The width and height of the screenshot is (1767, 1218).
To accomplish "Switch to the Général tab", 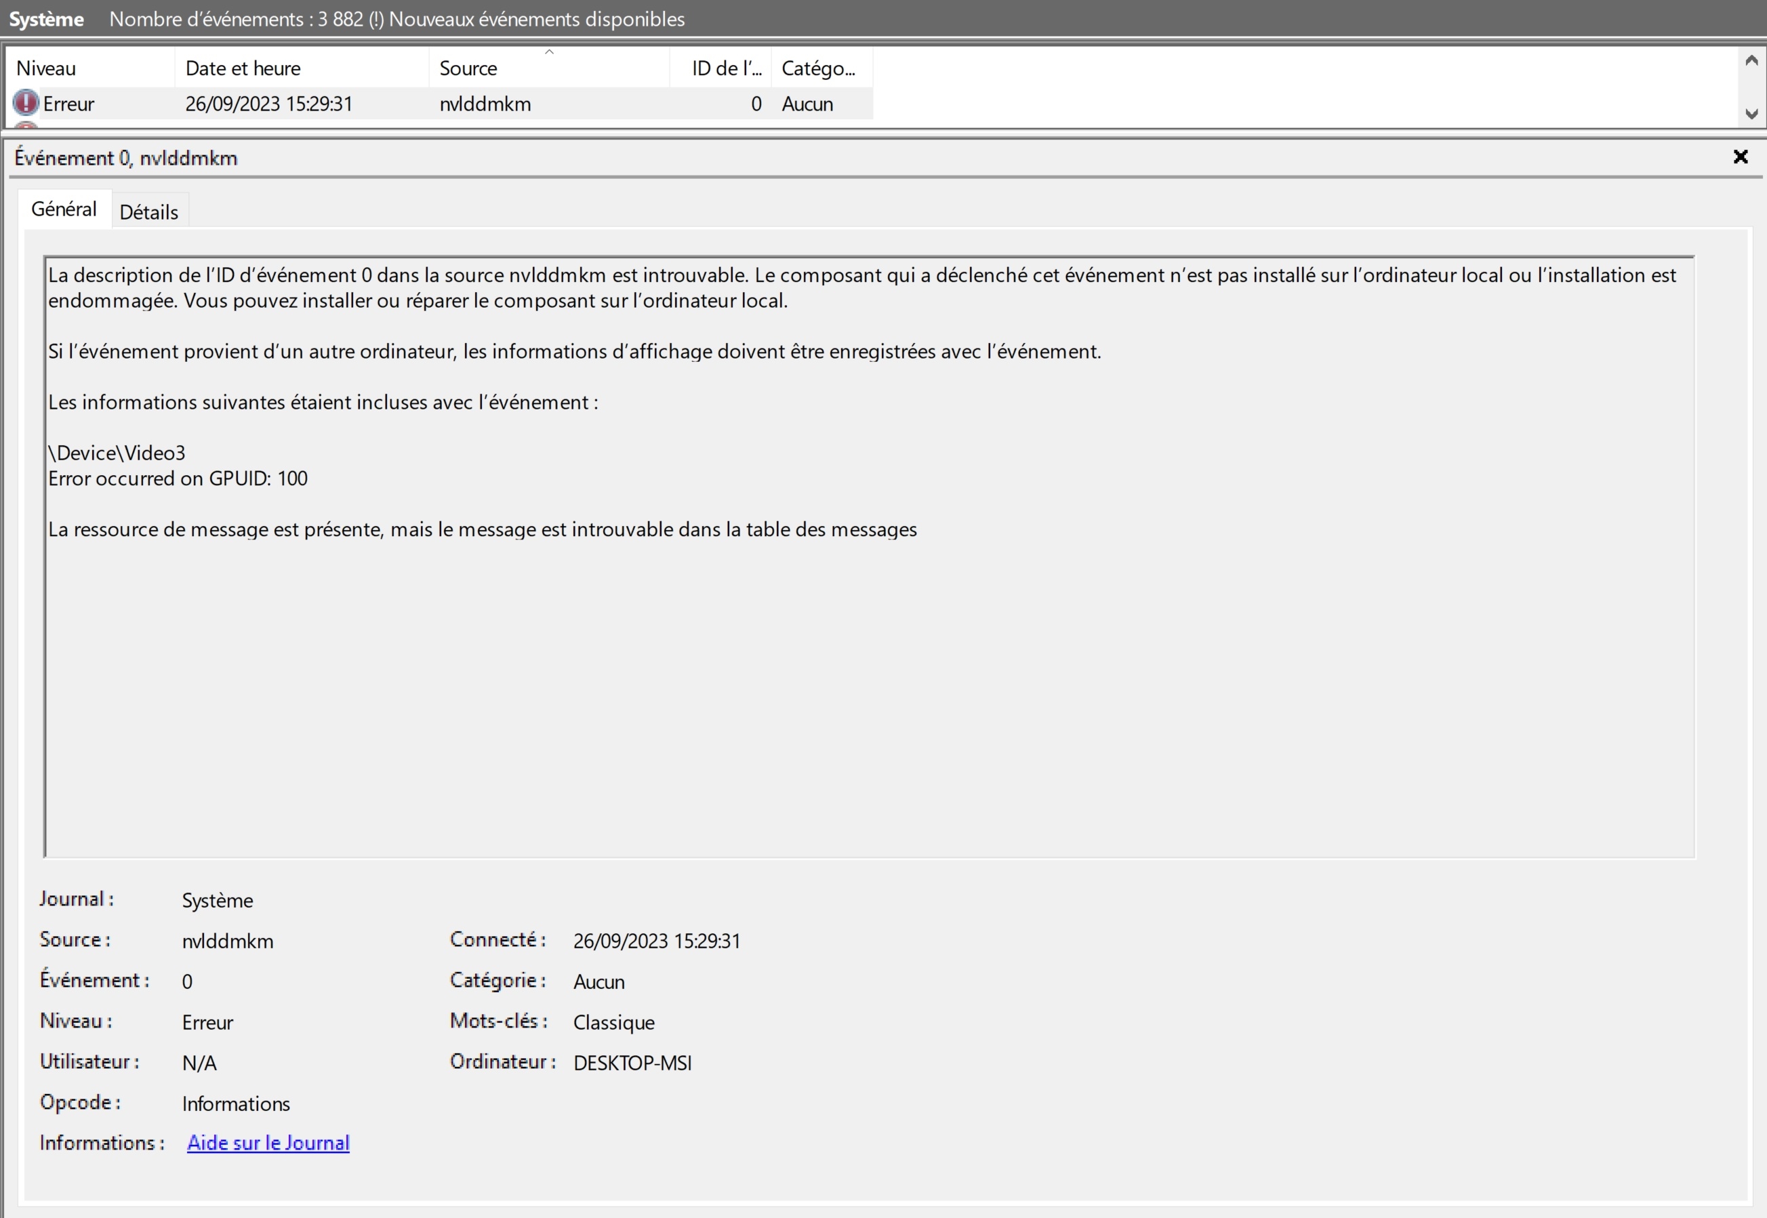I will click(x=64, y=209).
